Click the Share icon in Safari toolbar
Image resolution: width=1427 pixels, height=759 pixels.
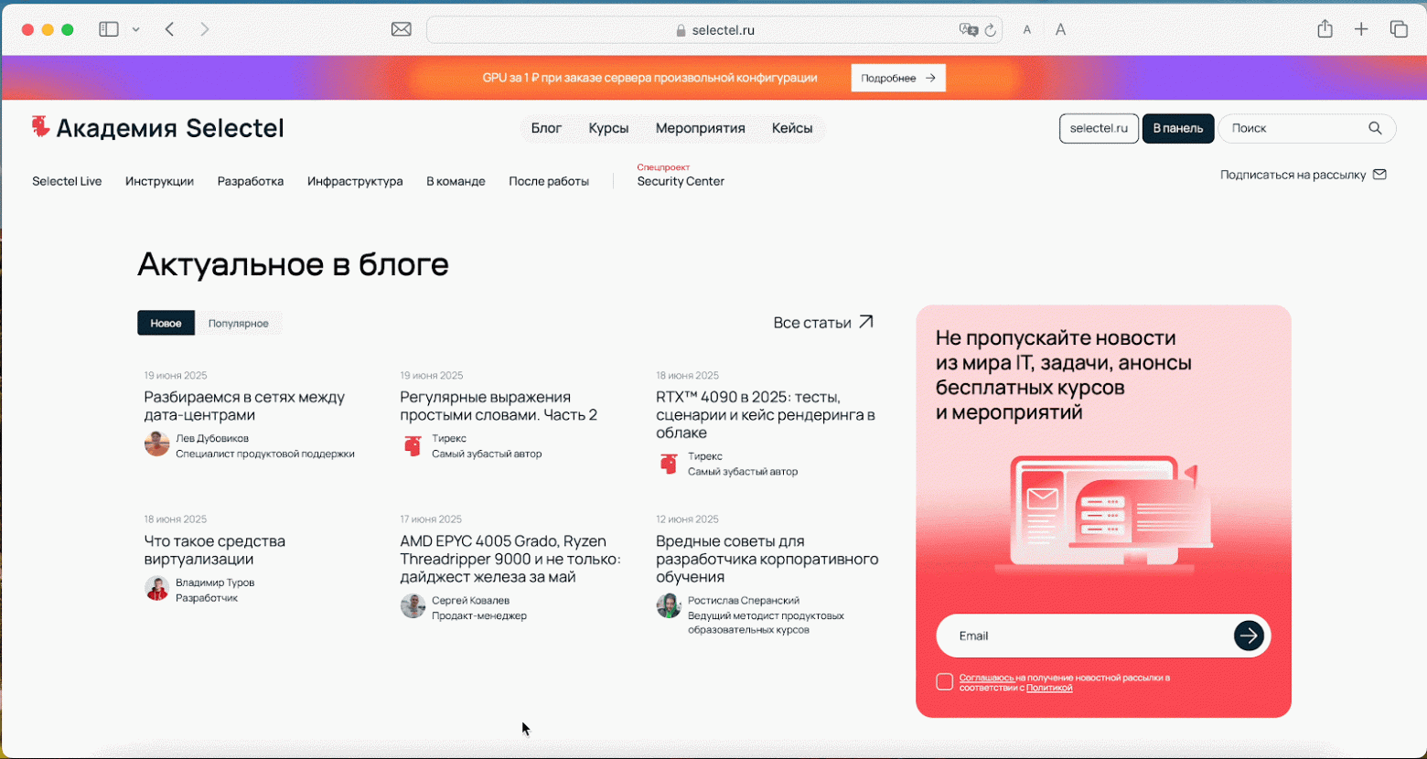tap(1325, 28)
